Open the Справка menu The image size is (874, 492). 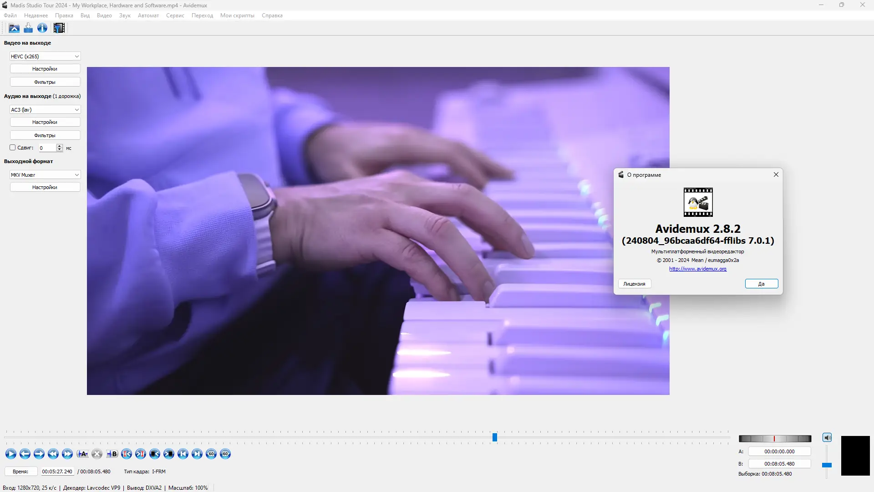[272, 15]
